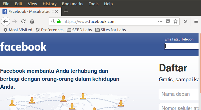Click the Daftar heading
Viewport: 201px width, 110px height.
(173, 68)
